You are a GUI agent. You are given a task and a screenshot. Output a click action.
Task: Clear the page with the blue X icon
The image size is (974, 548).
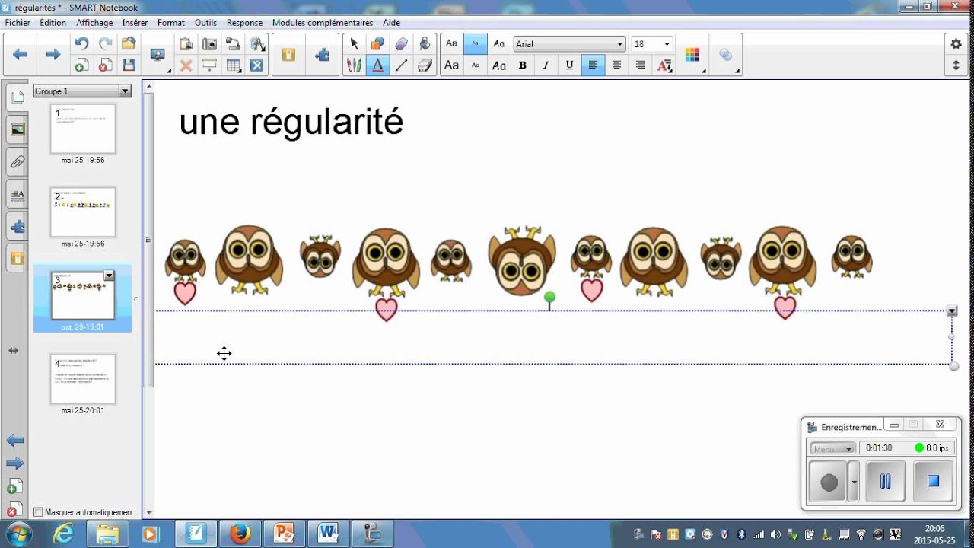(257, 65)
